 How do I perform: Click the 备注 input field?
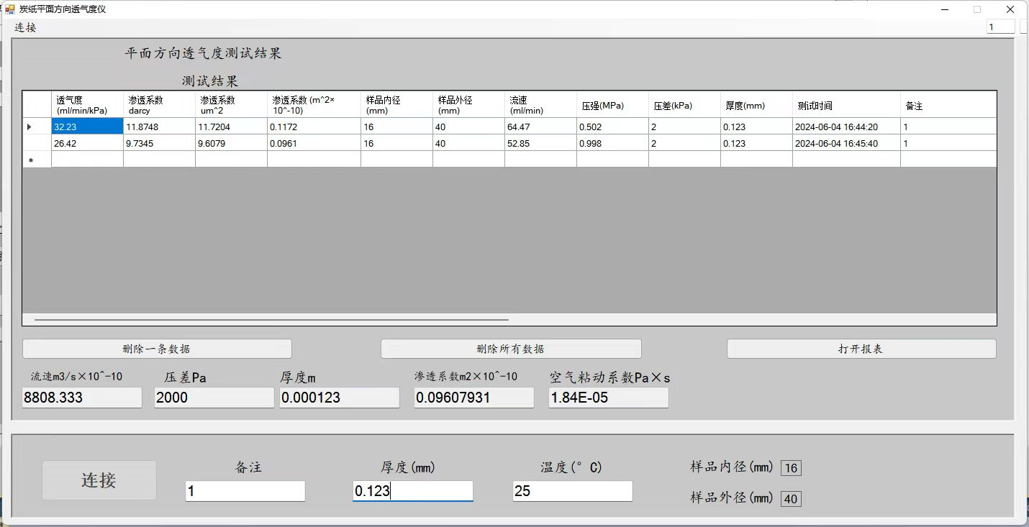[x=245, y=492]
